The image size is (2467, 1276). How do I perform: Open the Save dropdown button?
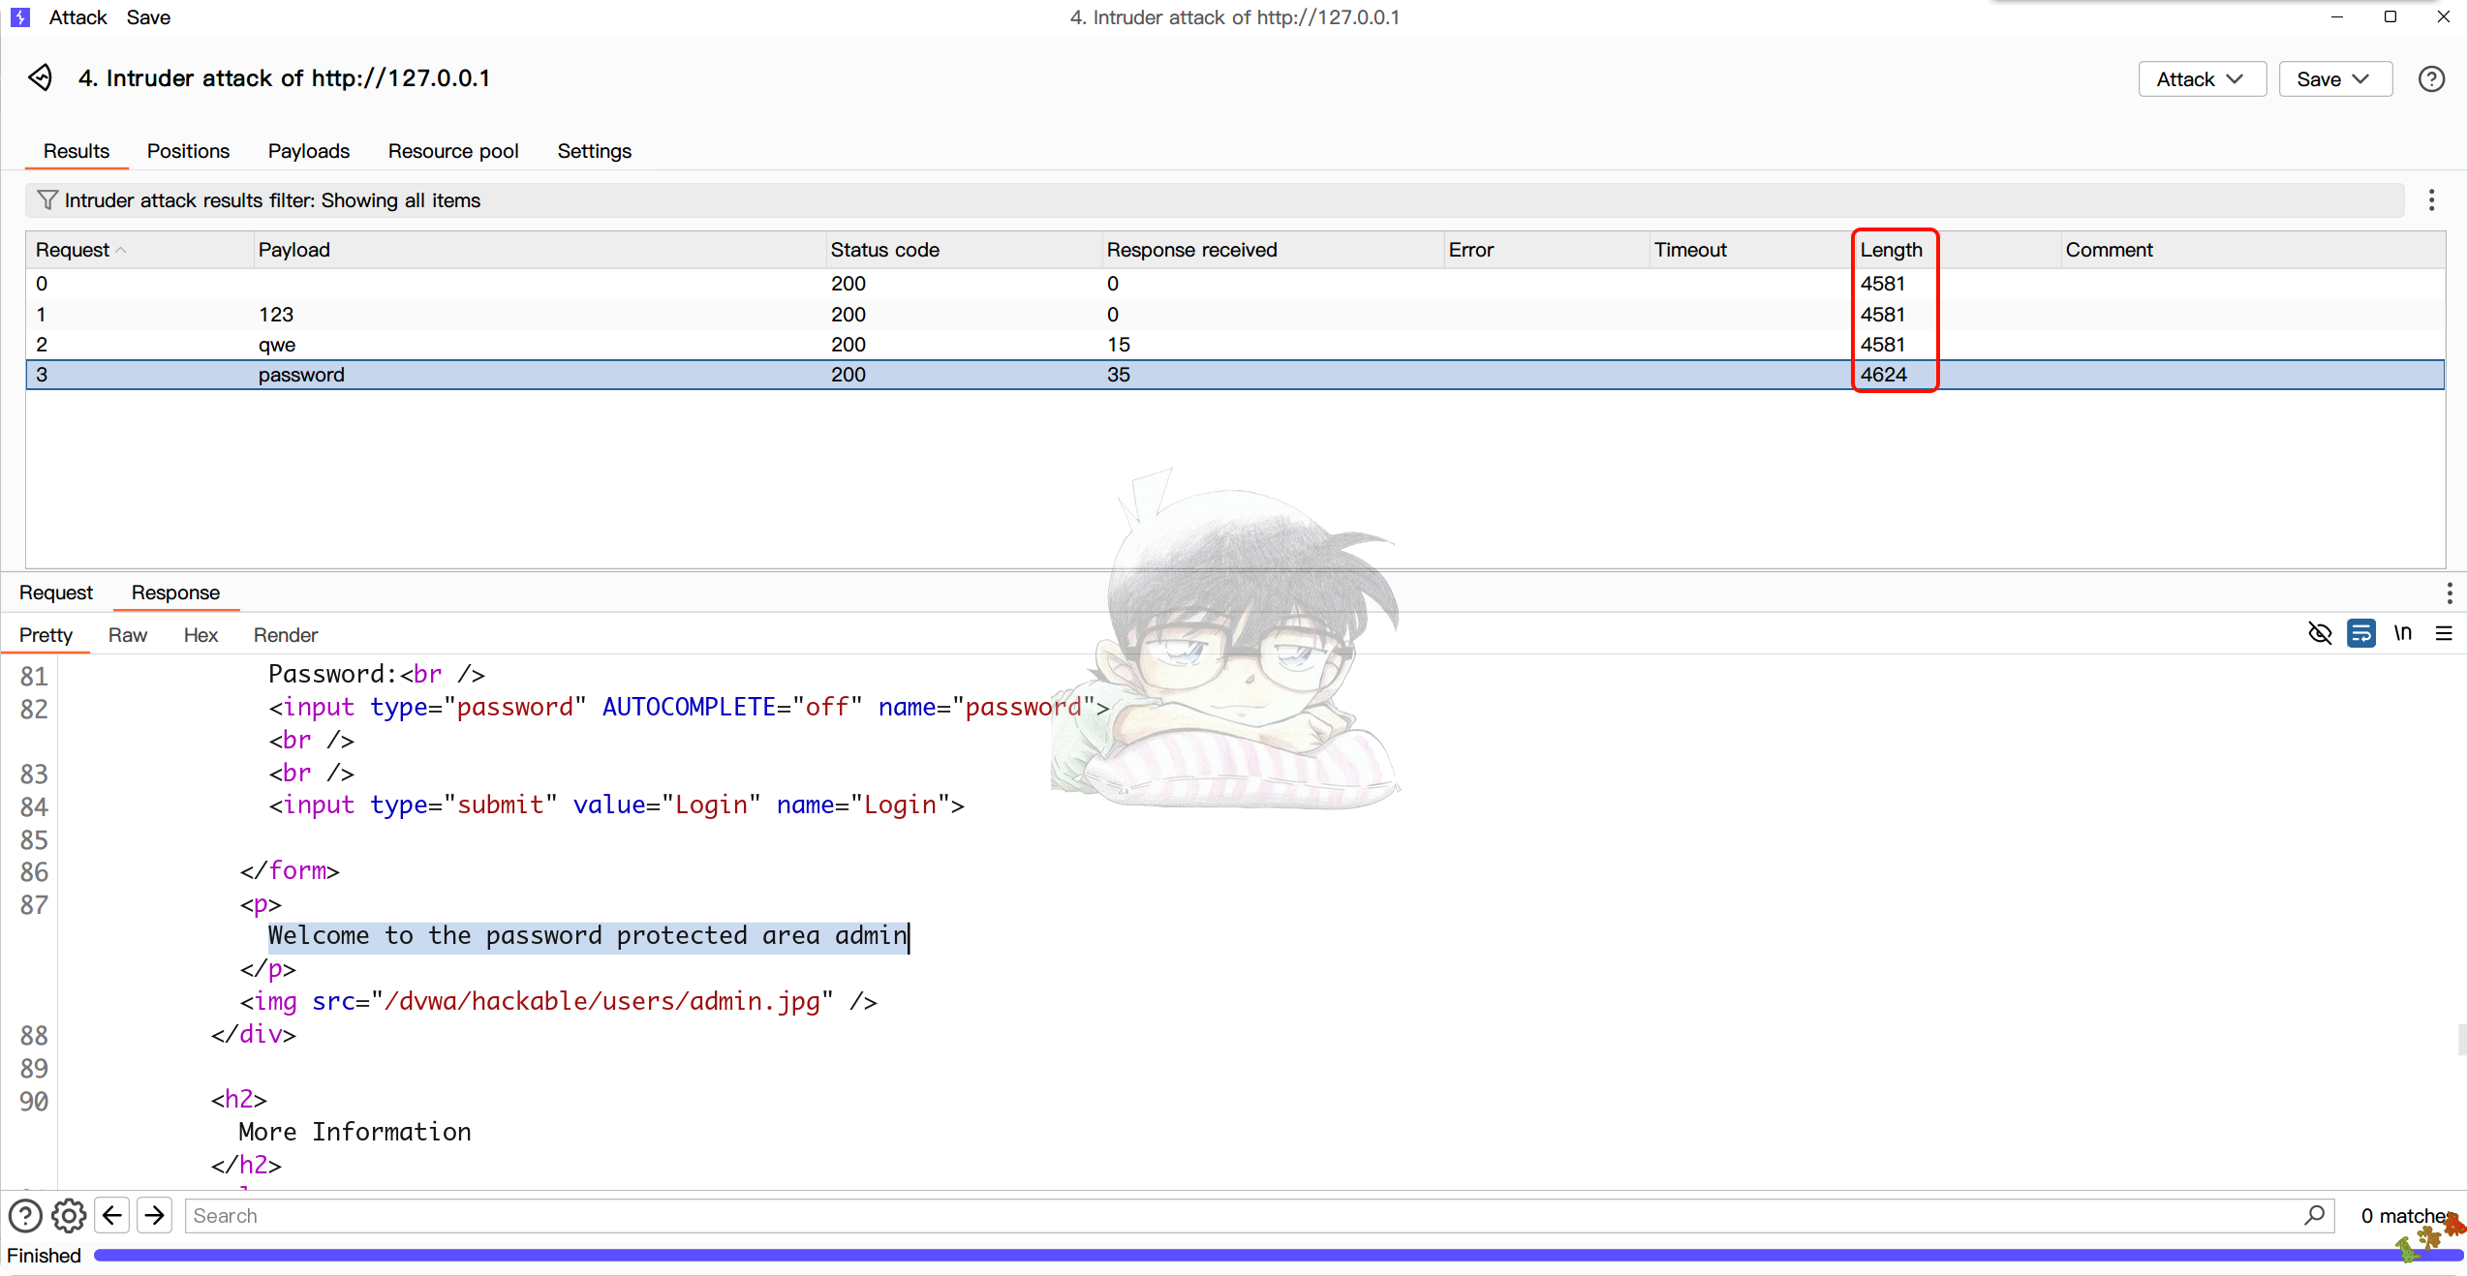[2335, 79]
